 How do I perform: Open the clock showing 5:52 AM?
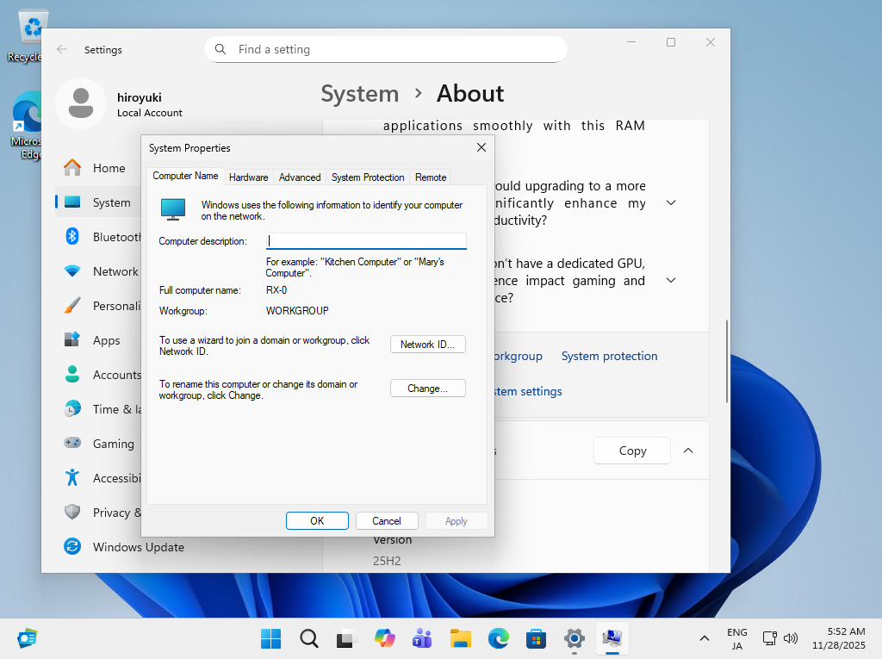pos(839,638)
